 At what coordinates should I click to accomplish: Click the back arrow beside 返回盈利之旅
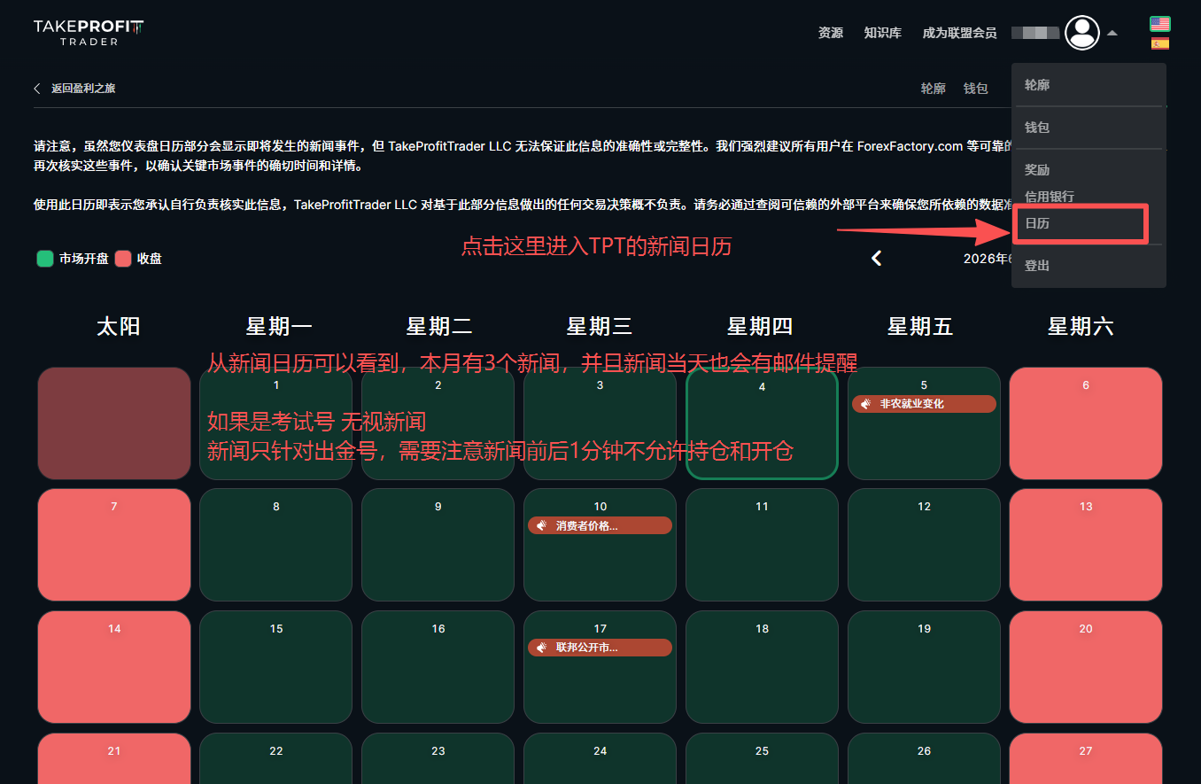(37, 89)
